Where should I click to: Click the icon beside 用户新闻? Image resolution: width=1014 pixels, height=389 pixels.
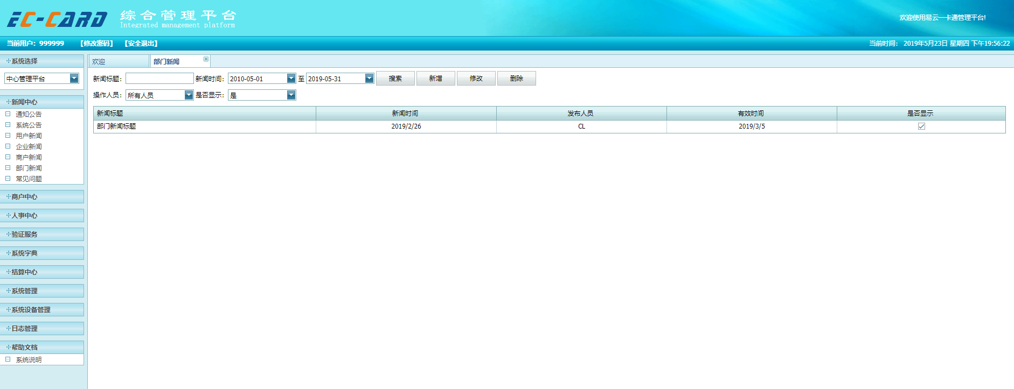coord(8,136)
